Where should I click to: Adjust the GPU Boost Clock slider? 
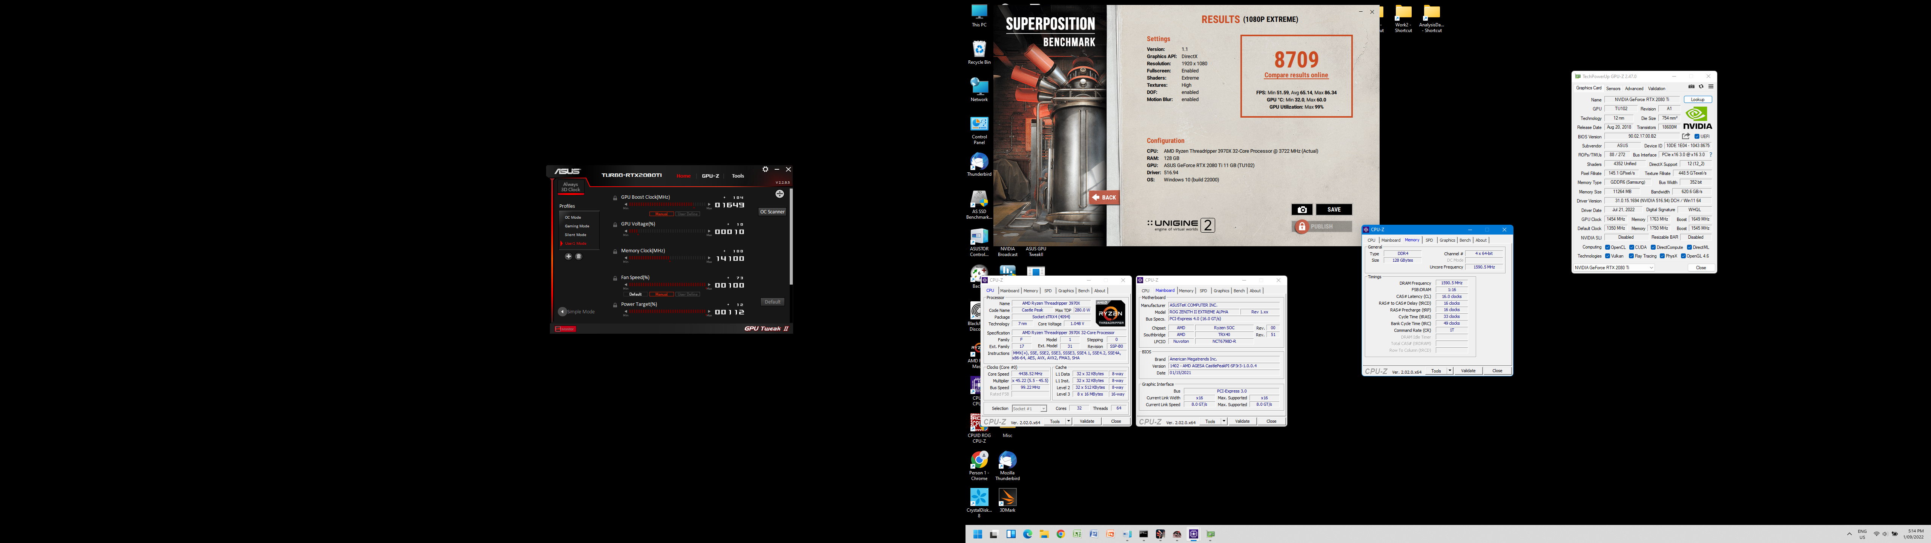(667, 205)
